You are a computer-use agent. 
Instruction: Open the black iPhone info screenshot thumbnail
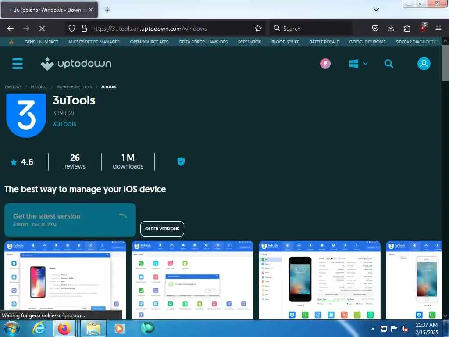320,280
